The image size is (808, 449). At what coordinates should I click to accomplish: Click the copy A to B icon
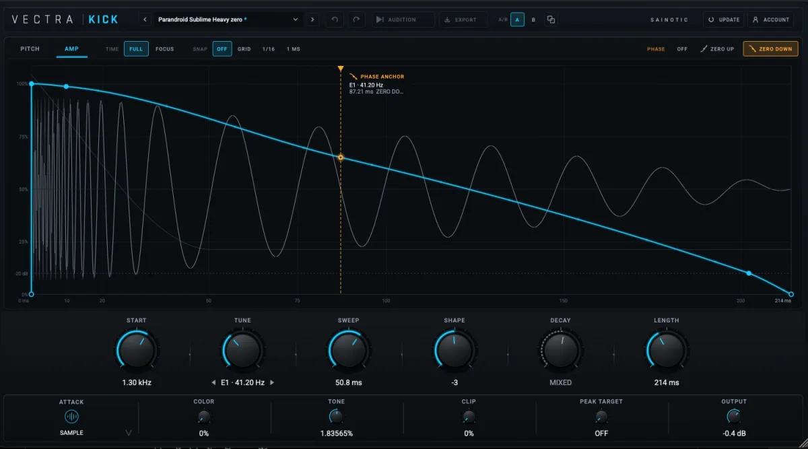(551, 20)
